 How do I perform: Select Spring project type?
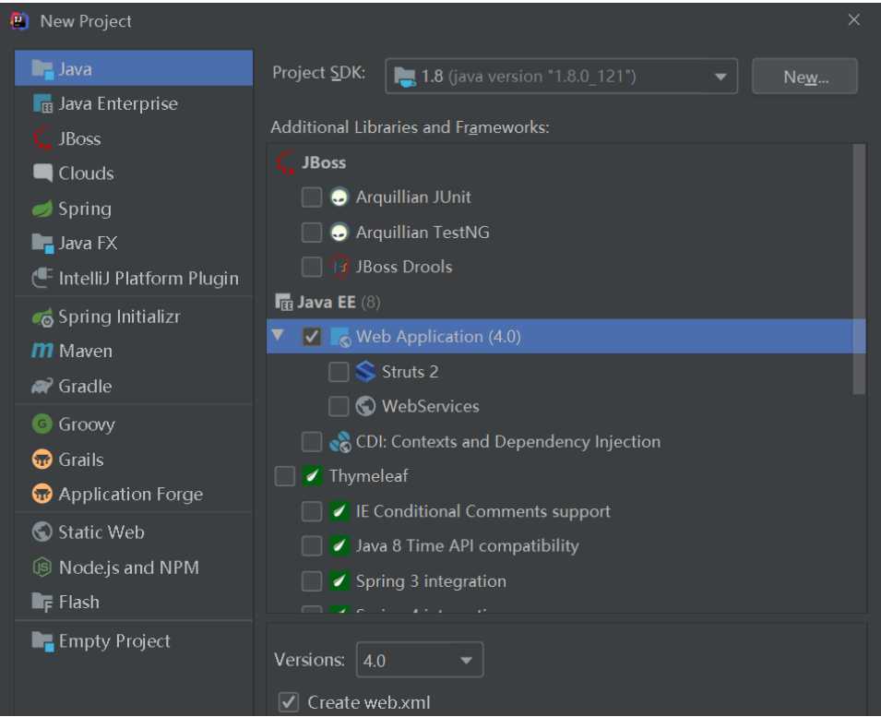134,209
